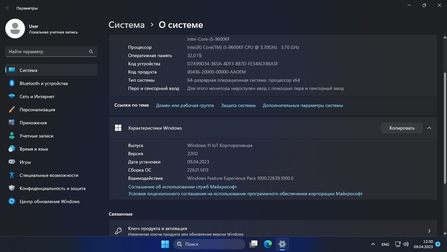
Task: Open Система in sidebar
Action: pos(51,70)
